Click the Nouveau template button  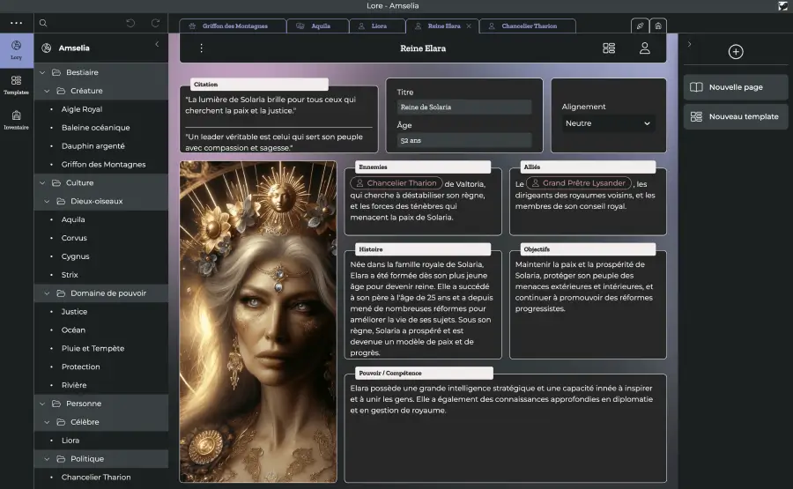click(x=736, y=116)
